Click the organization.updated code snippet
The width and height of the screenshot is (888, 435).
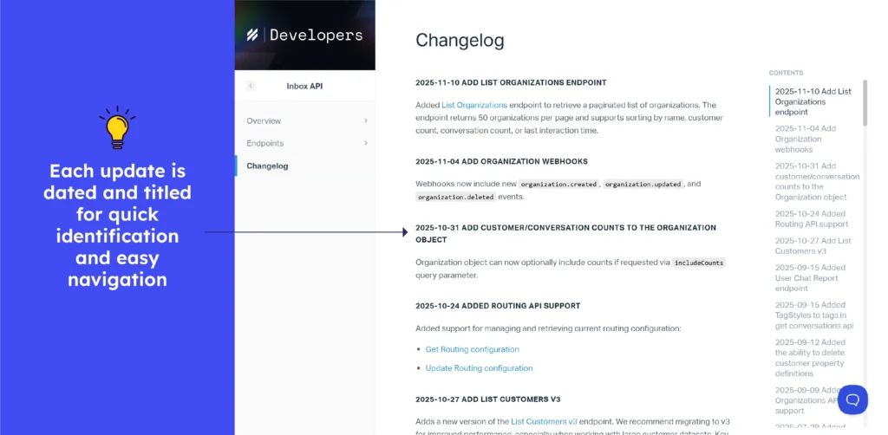pyautogui.click(x=643, y=185)
